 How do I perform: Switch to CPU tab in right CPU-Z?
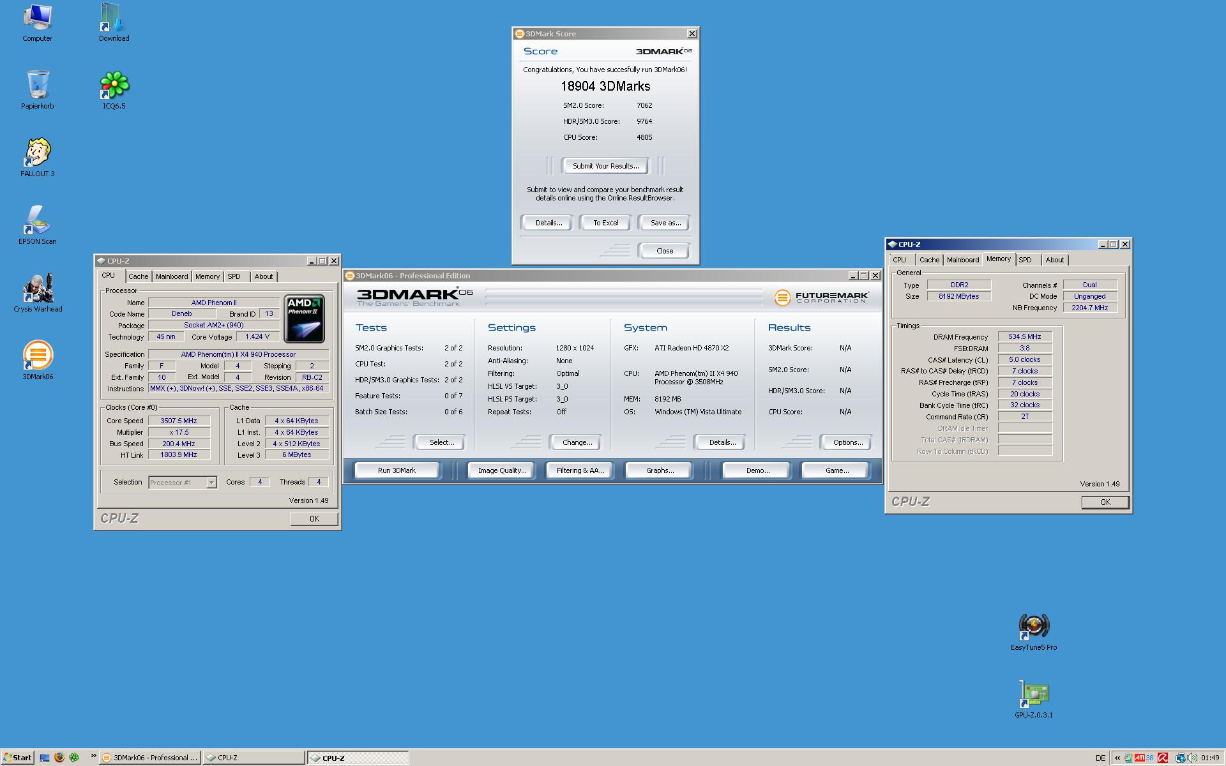click(x=900, y=260)
